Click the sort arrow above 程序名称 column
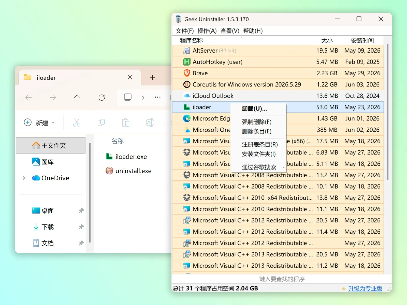Viewport: 407px width, 305px height. [x=242, y=37]
